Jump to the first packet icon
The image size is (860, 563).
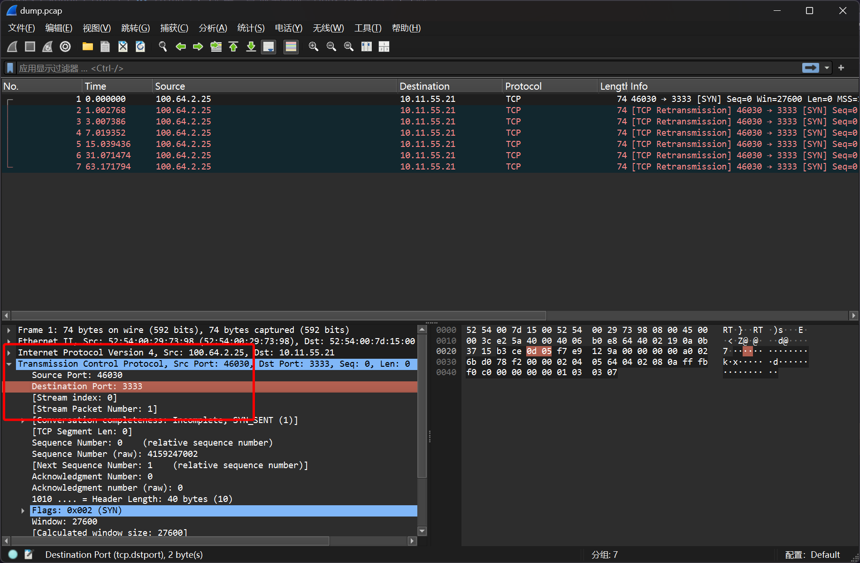233,46
